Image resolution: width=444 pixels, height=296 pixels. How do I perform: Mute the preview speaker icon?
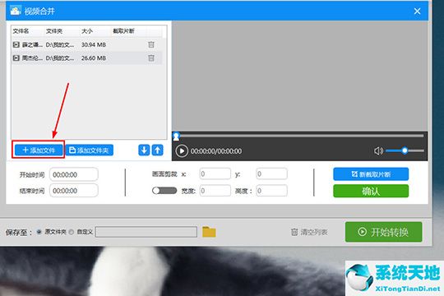point(378,151)
